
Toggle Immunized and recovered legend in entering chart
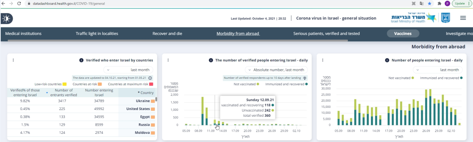pos(441,78)
